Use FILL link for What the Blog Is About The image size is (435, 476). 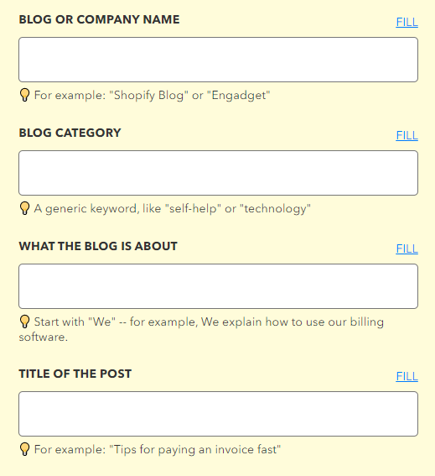[x=407, y=248]
